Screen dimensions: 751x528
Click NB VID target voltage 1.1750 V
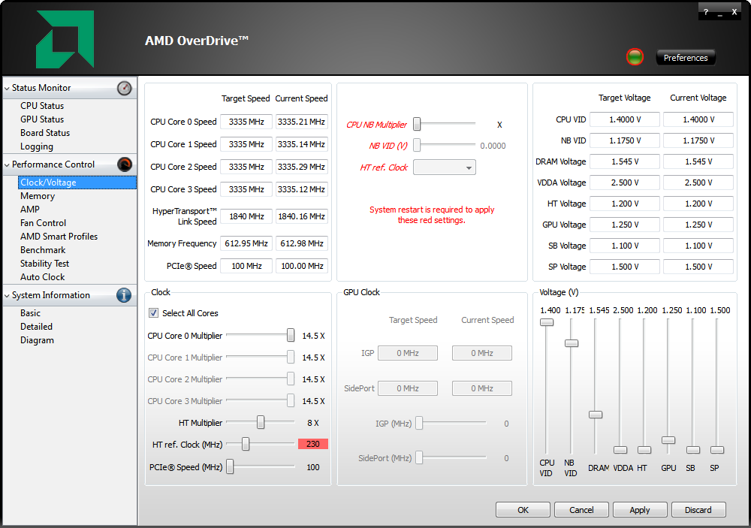tap(625, 140)
